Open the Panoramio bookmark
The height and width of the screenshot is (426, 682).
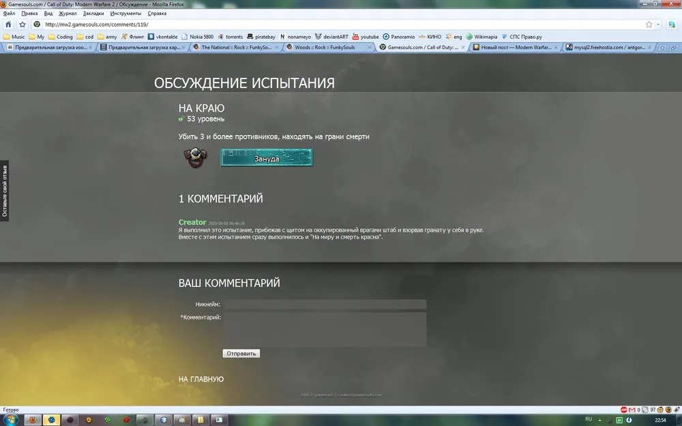pos(399,37)
